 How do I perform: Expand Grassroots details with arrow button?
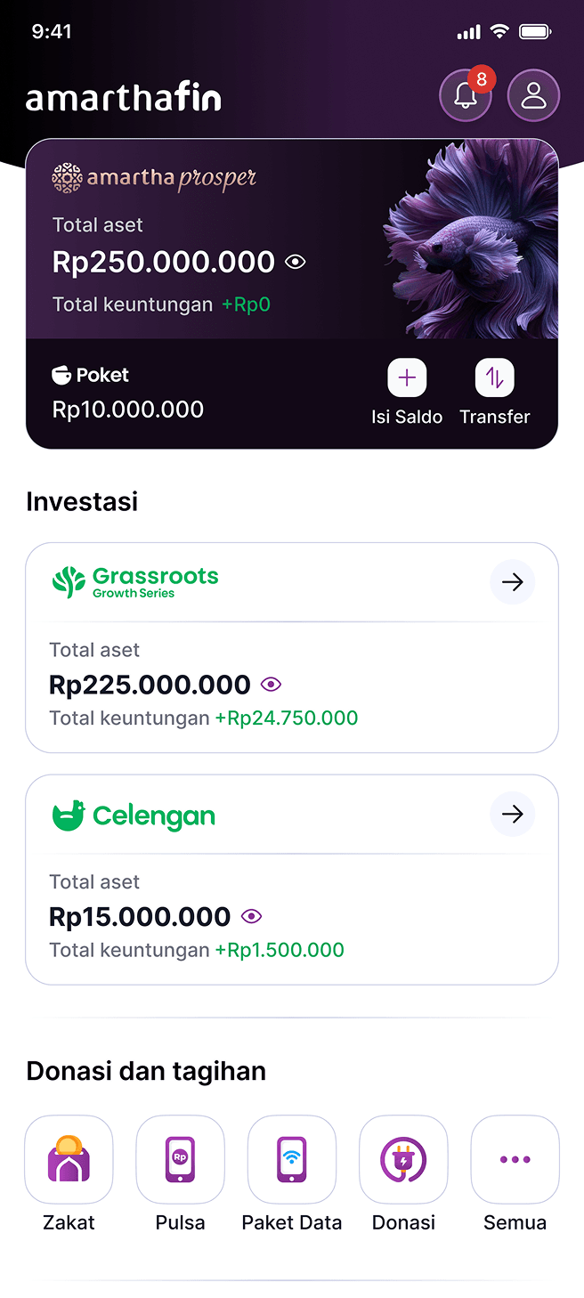(512, 582)
